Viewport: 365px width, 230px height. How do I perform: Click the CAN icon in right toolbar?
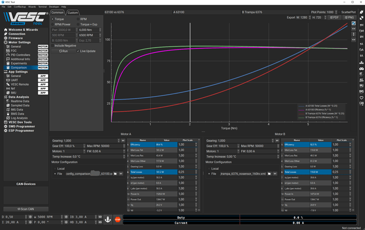click(362, 104)
